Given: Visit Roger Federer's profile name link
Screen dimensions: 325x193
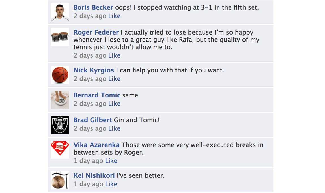Looking at the screenshot, I should pos(96,32).
